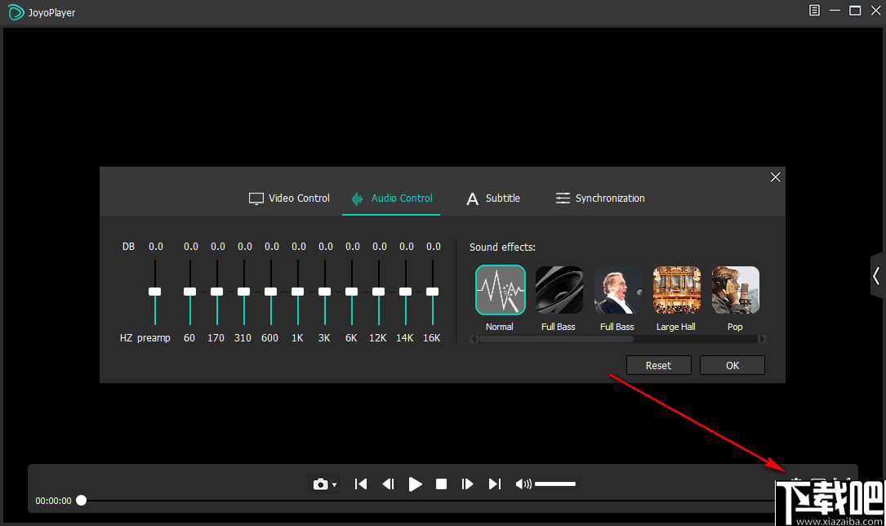Expand the right-side panel chevron
Image resolution: width=886 pixels, height=526 pixels.
pyautogui.click(x=876, y=276)
